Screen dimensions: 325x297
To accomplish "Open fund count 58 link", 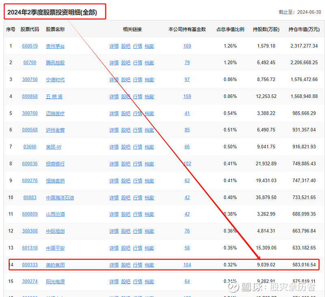I will point(187,248).
